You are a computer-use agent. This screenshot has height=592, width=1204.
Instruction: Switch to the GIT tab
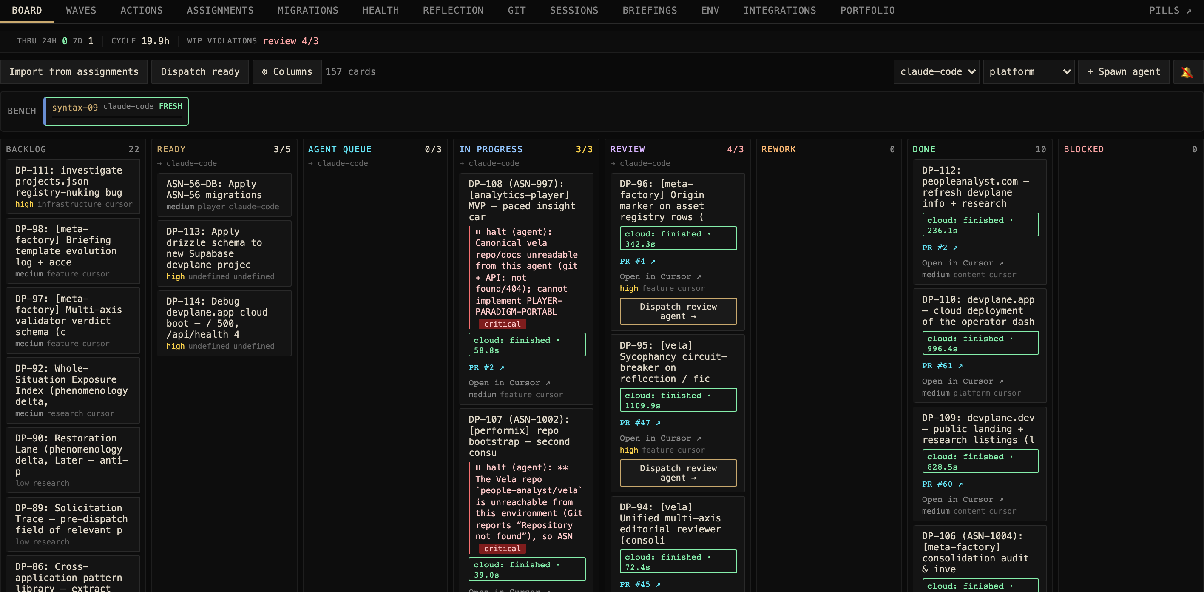point(517,10)
